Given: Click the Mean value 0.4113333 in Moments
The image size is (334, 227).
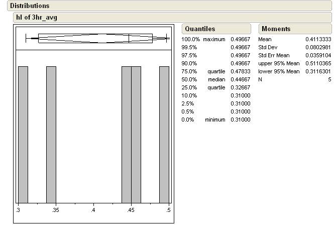Looking at the screenshot, I should click(x=319, y=39).
